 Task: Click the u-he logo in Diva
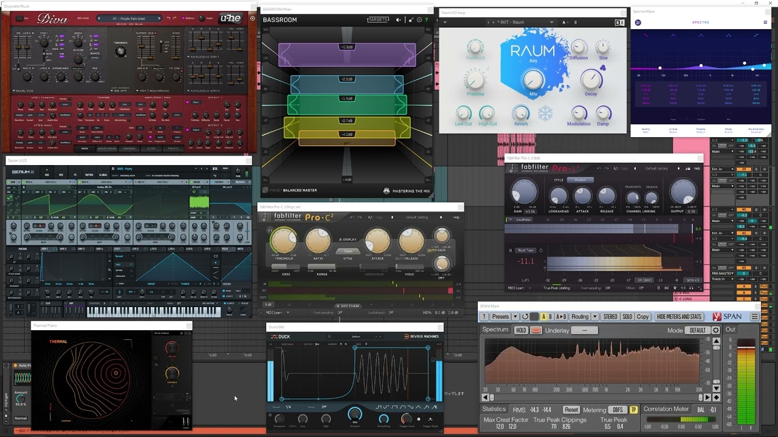[x=231, y=18]
